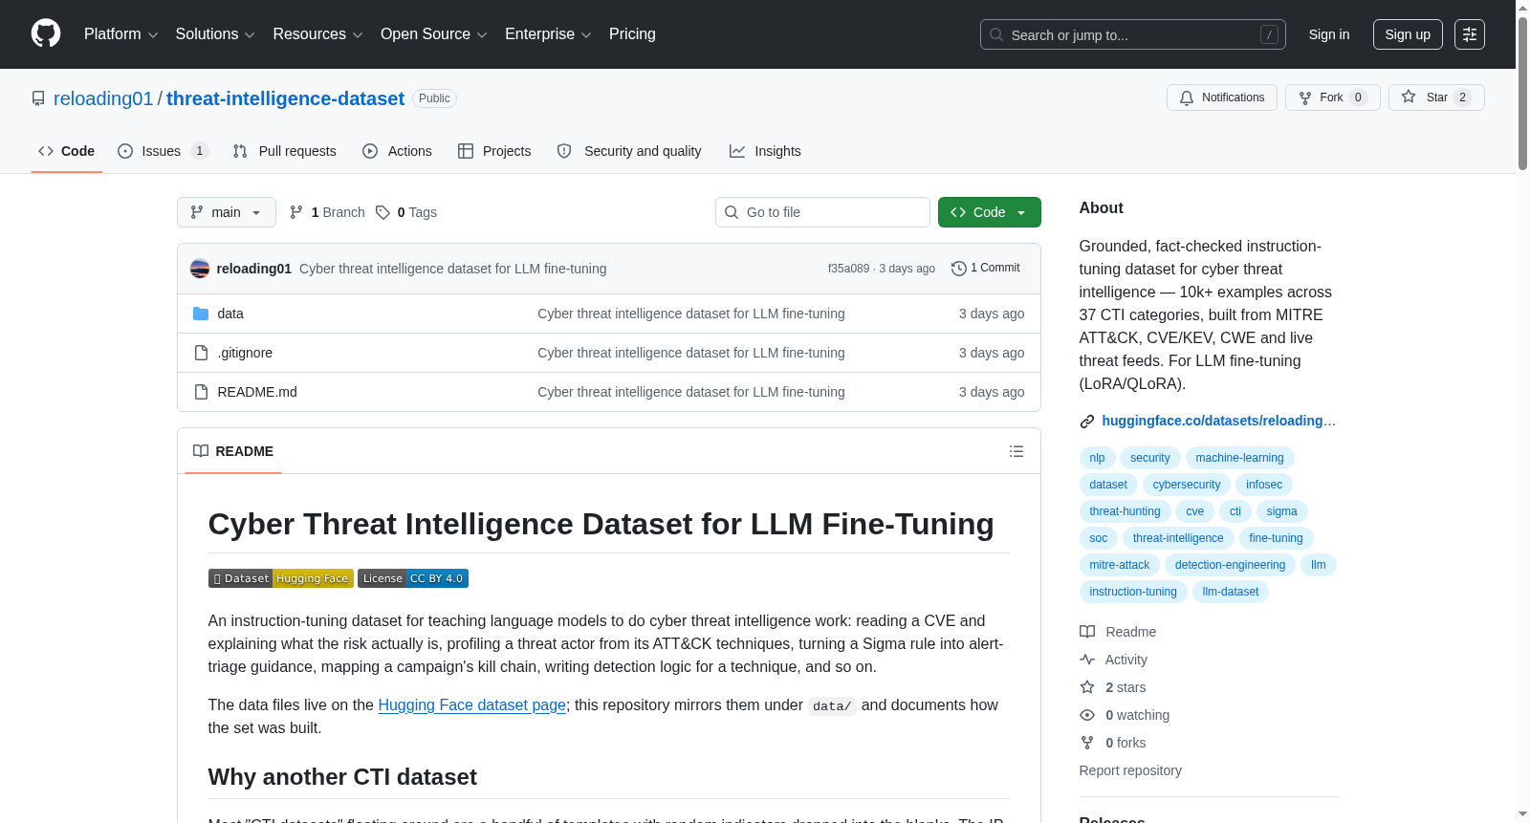Screen dimensions: 1530x823
Task: Click the Sign up button
Action: pos(1408,34)
